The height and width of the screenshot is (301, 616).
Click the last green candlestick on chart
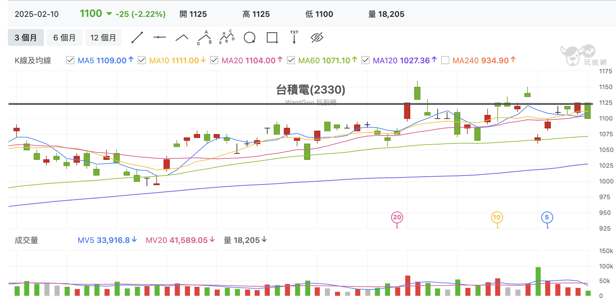coord(588,111)
